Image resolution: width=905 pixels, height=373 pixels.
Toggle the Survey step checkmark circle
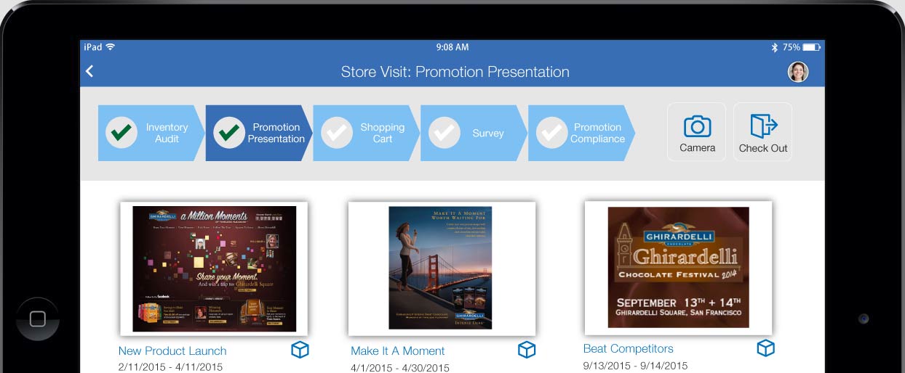(x=444, y=133)
